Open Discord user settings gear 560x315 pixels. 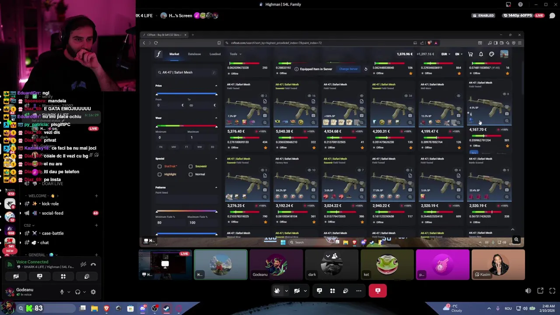coord(93,292)
